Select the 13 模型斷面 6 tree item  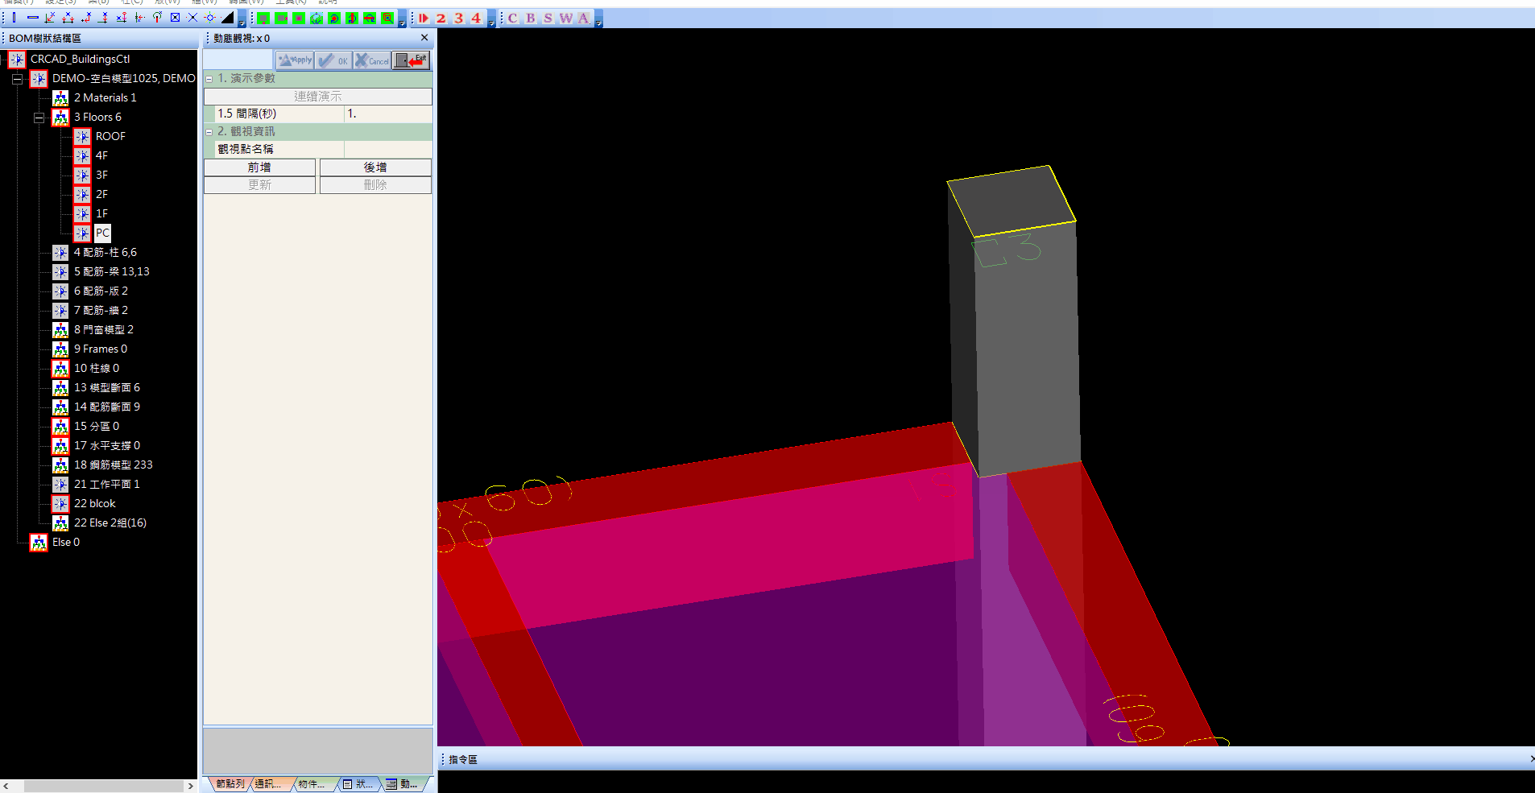pyautogui.click(x=107, y=388)
